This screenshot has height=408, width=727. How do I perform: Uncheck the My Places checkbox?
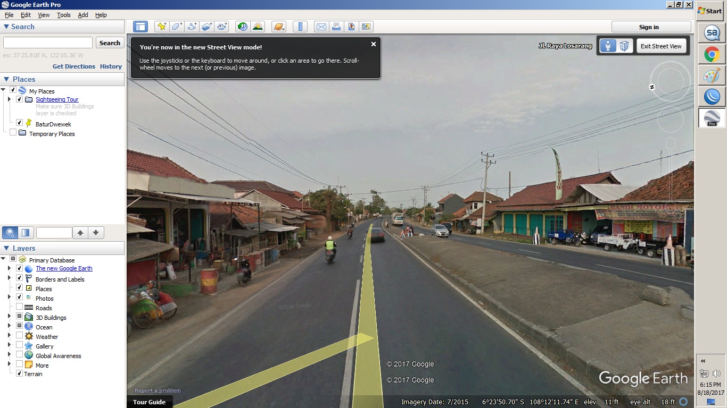pos(13,90)
